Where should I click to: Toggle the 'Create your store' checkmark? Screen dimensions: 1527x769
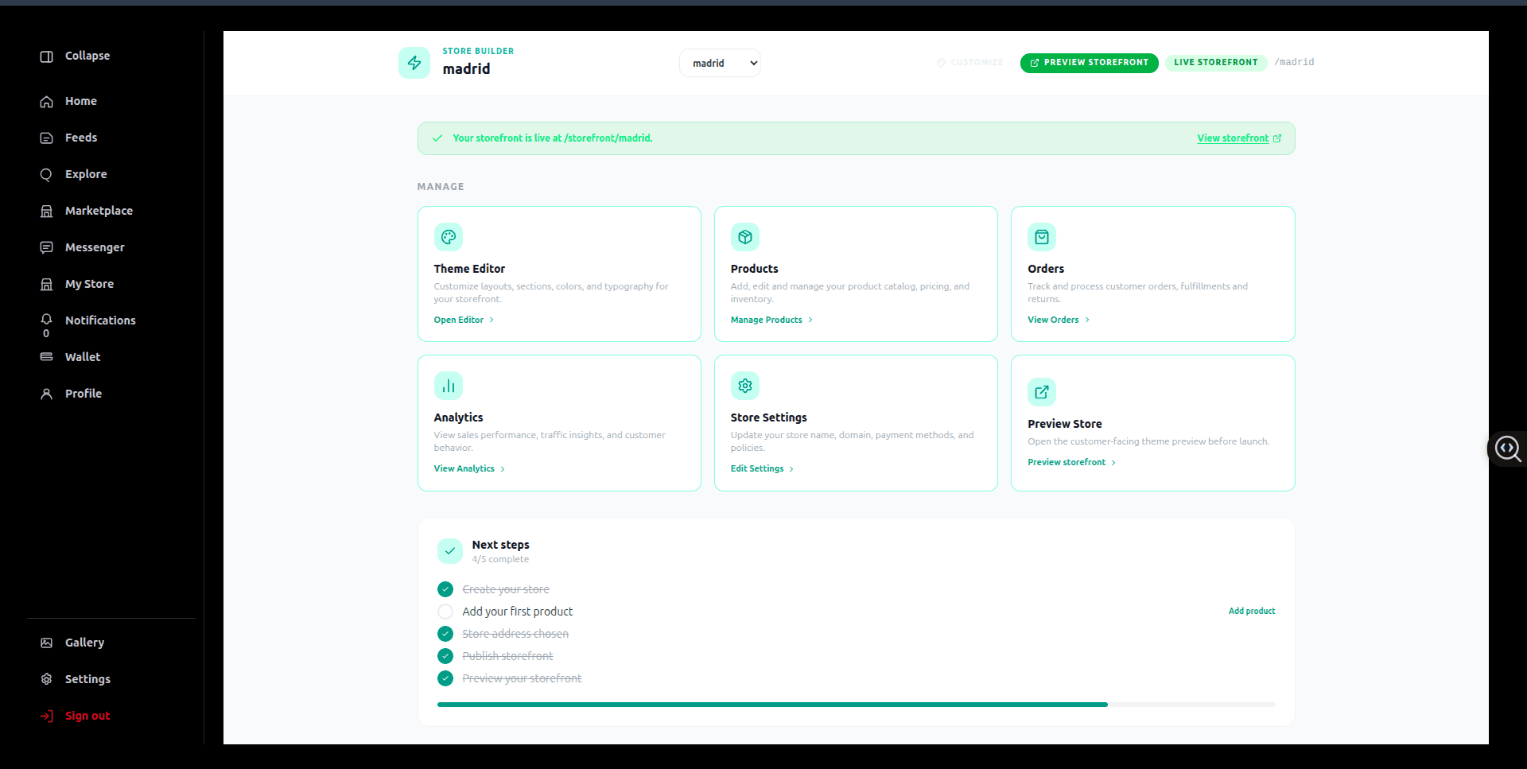tap(445, 589)
